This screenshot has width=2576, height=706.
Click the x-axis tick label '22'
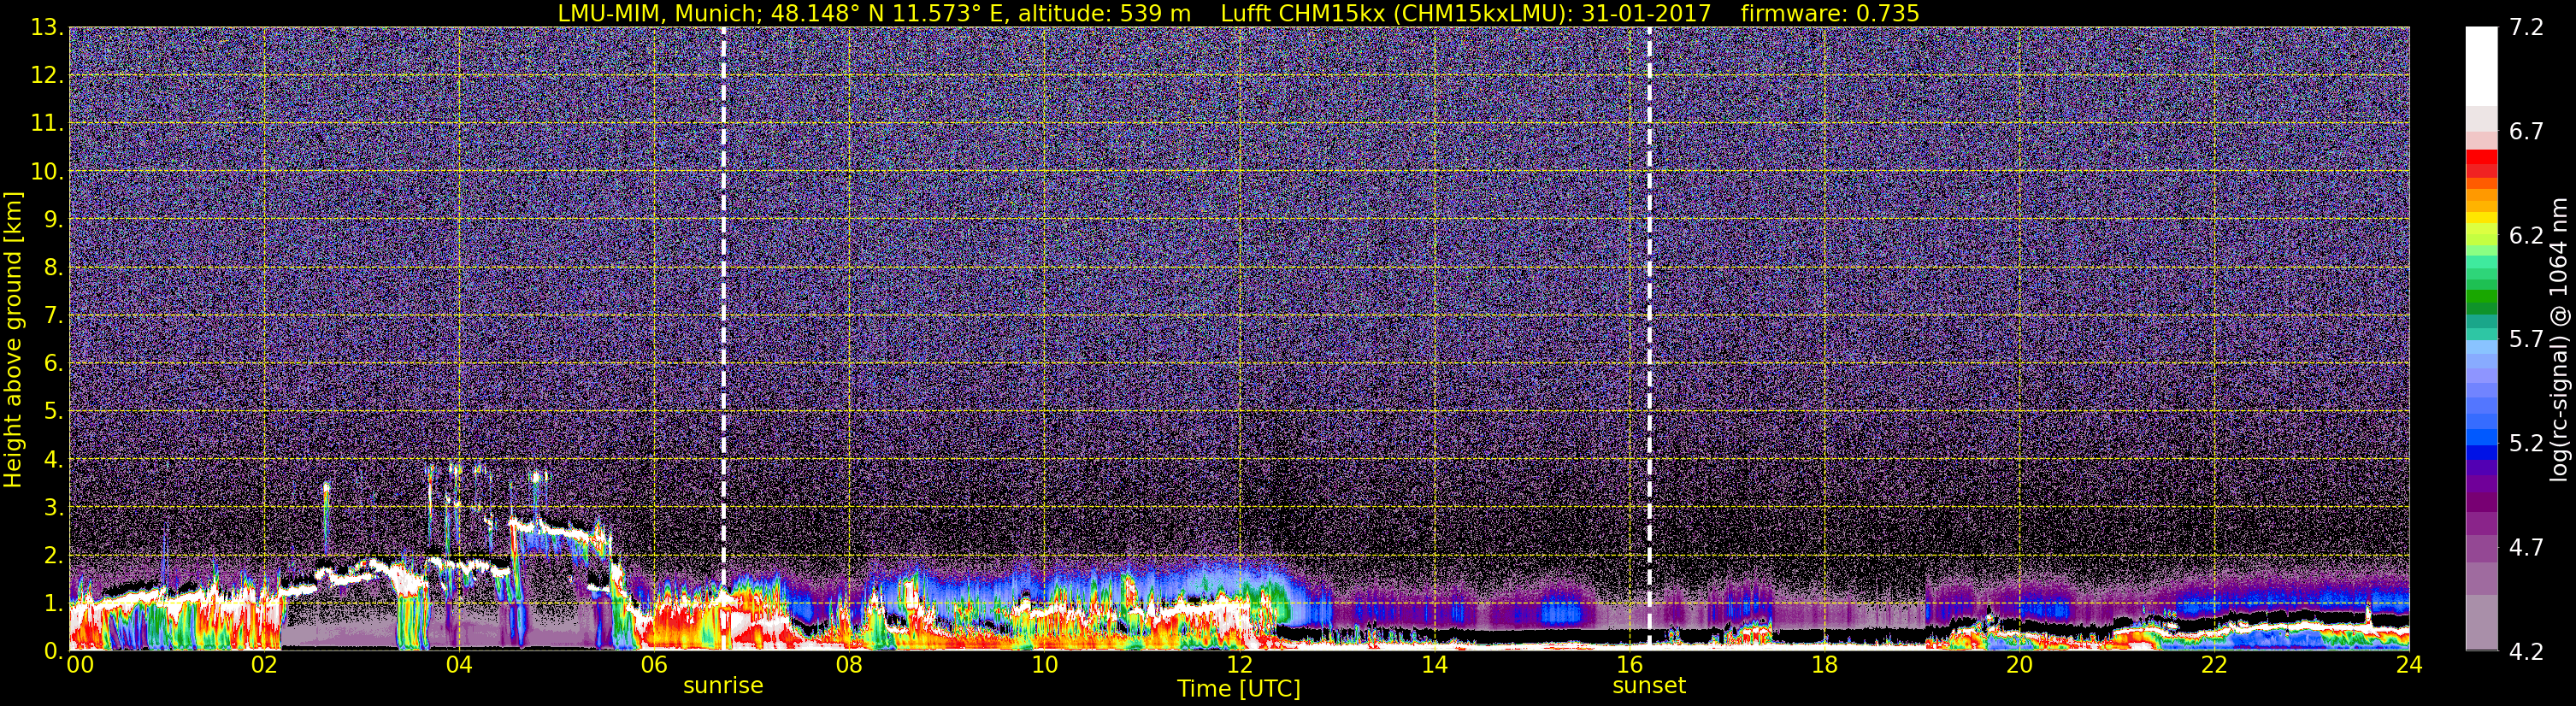[x=2214, y=665]
